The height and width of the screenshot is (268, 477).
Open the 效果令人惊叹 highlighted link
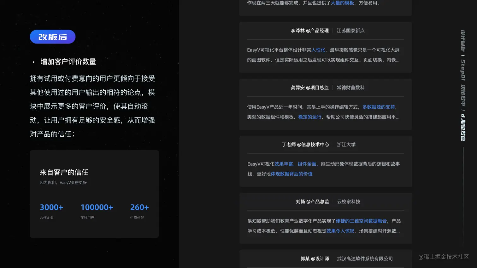(340, 231)
